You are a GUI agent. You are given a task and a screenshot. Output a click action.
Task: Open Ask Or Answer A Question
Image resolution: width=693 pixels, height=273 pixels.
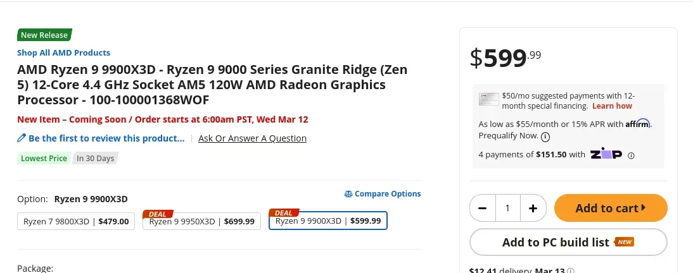point(252,138)
